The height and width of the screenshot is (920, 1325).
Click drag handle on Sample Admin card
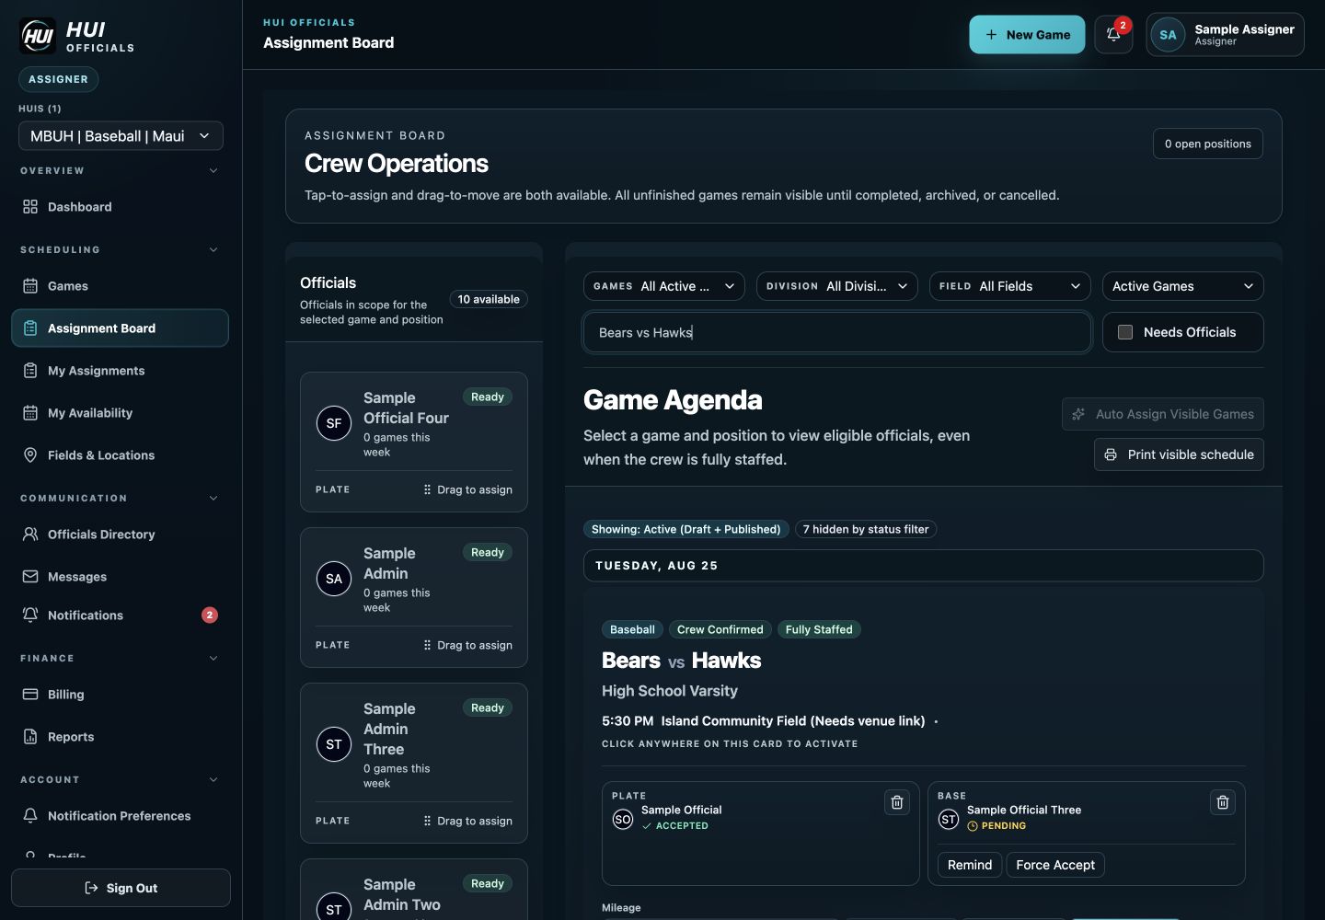click(427, 645)
